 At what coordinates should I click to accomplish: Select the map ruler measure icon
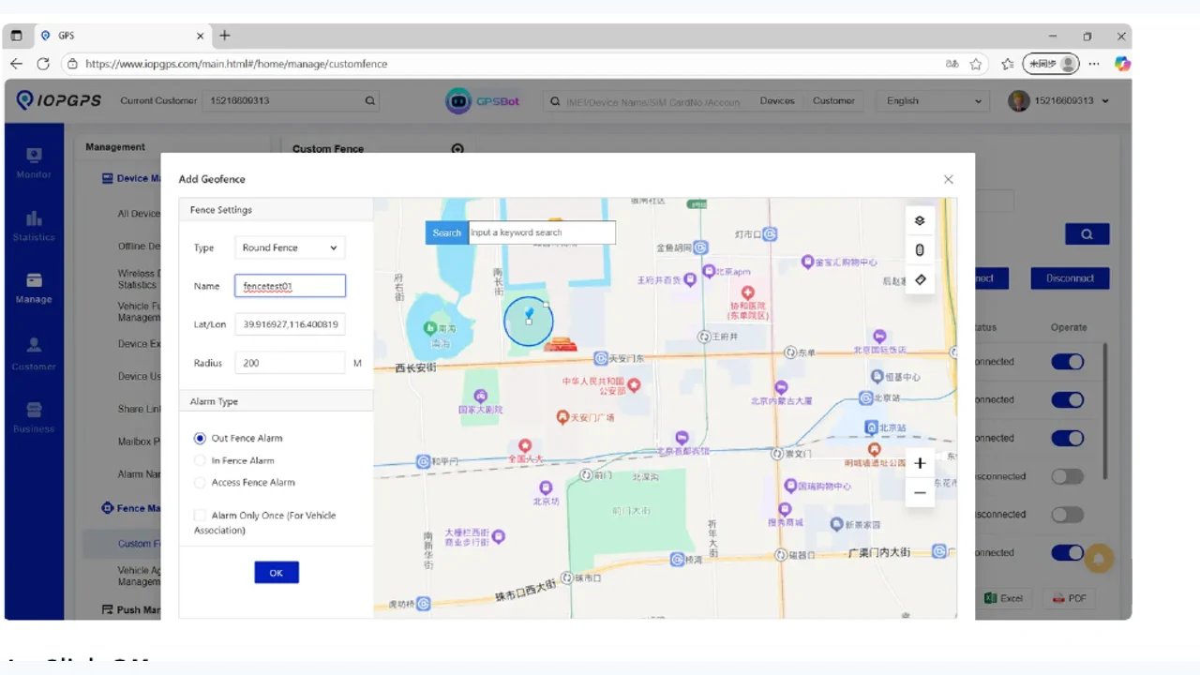(920, 279)
